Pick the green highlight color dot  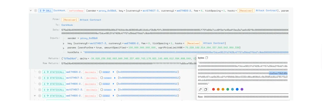pyautogui.click(x=228, y=89)
